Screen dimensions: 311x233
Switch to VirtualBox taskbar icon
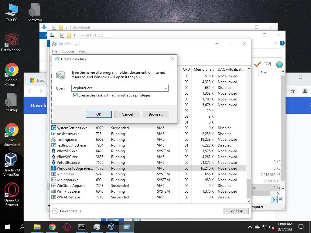[x=111, y=227]
